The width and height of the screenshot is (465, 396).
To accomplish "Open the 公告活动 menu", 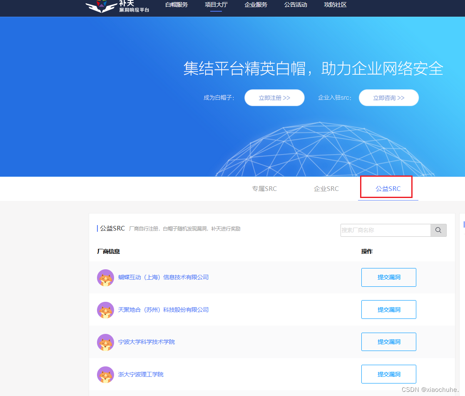I will click(x=296, y=5).
